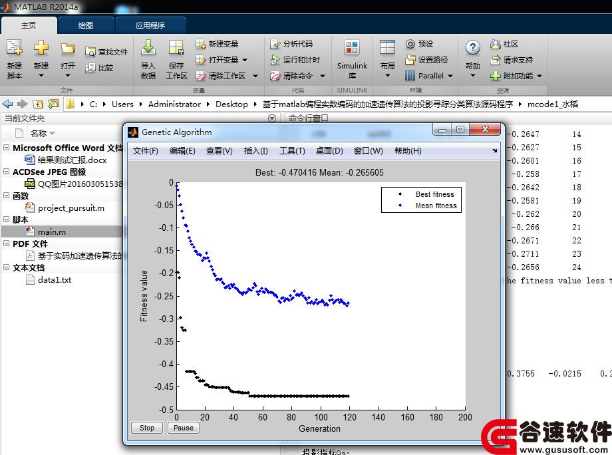This screenshot has width=612, height=455.
Task: Click the Administrator path segment
Action: [x=174, y=104]
